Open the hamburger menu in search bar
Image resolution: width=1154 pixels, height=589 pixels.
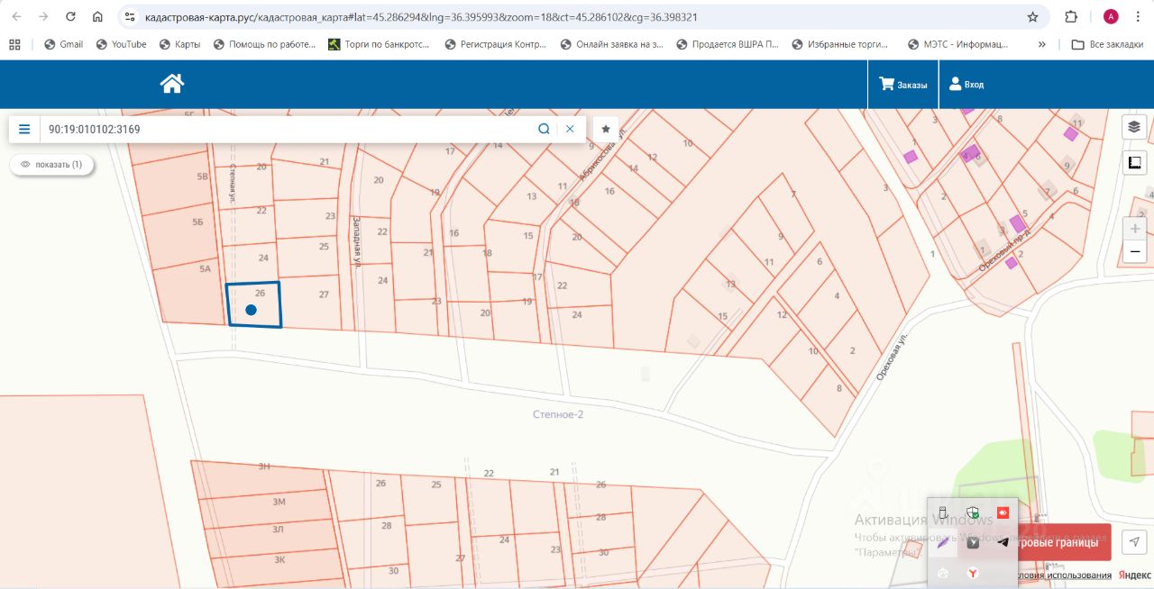[x=24, y=129]
